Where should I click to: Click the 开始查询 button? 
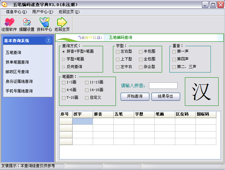[135, 97]
